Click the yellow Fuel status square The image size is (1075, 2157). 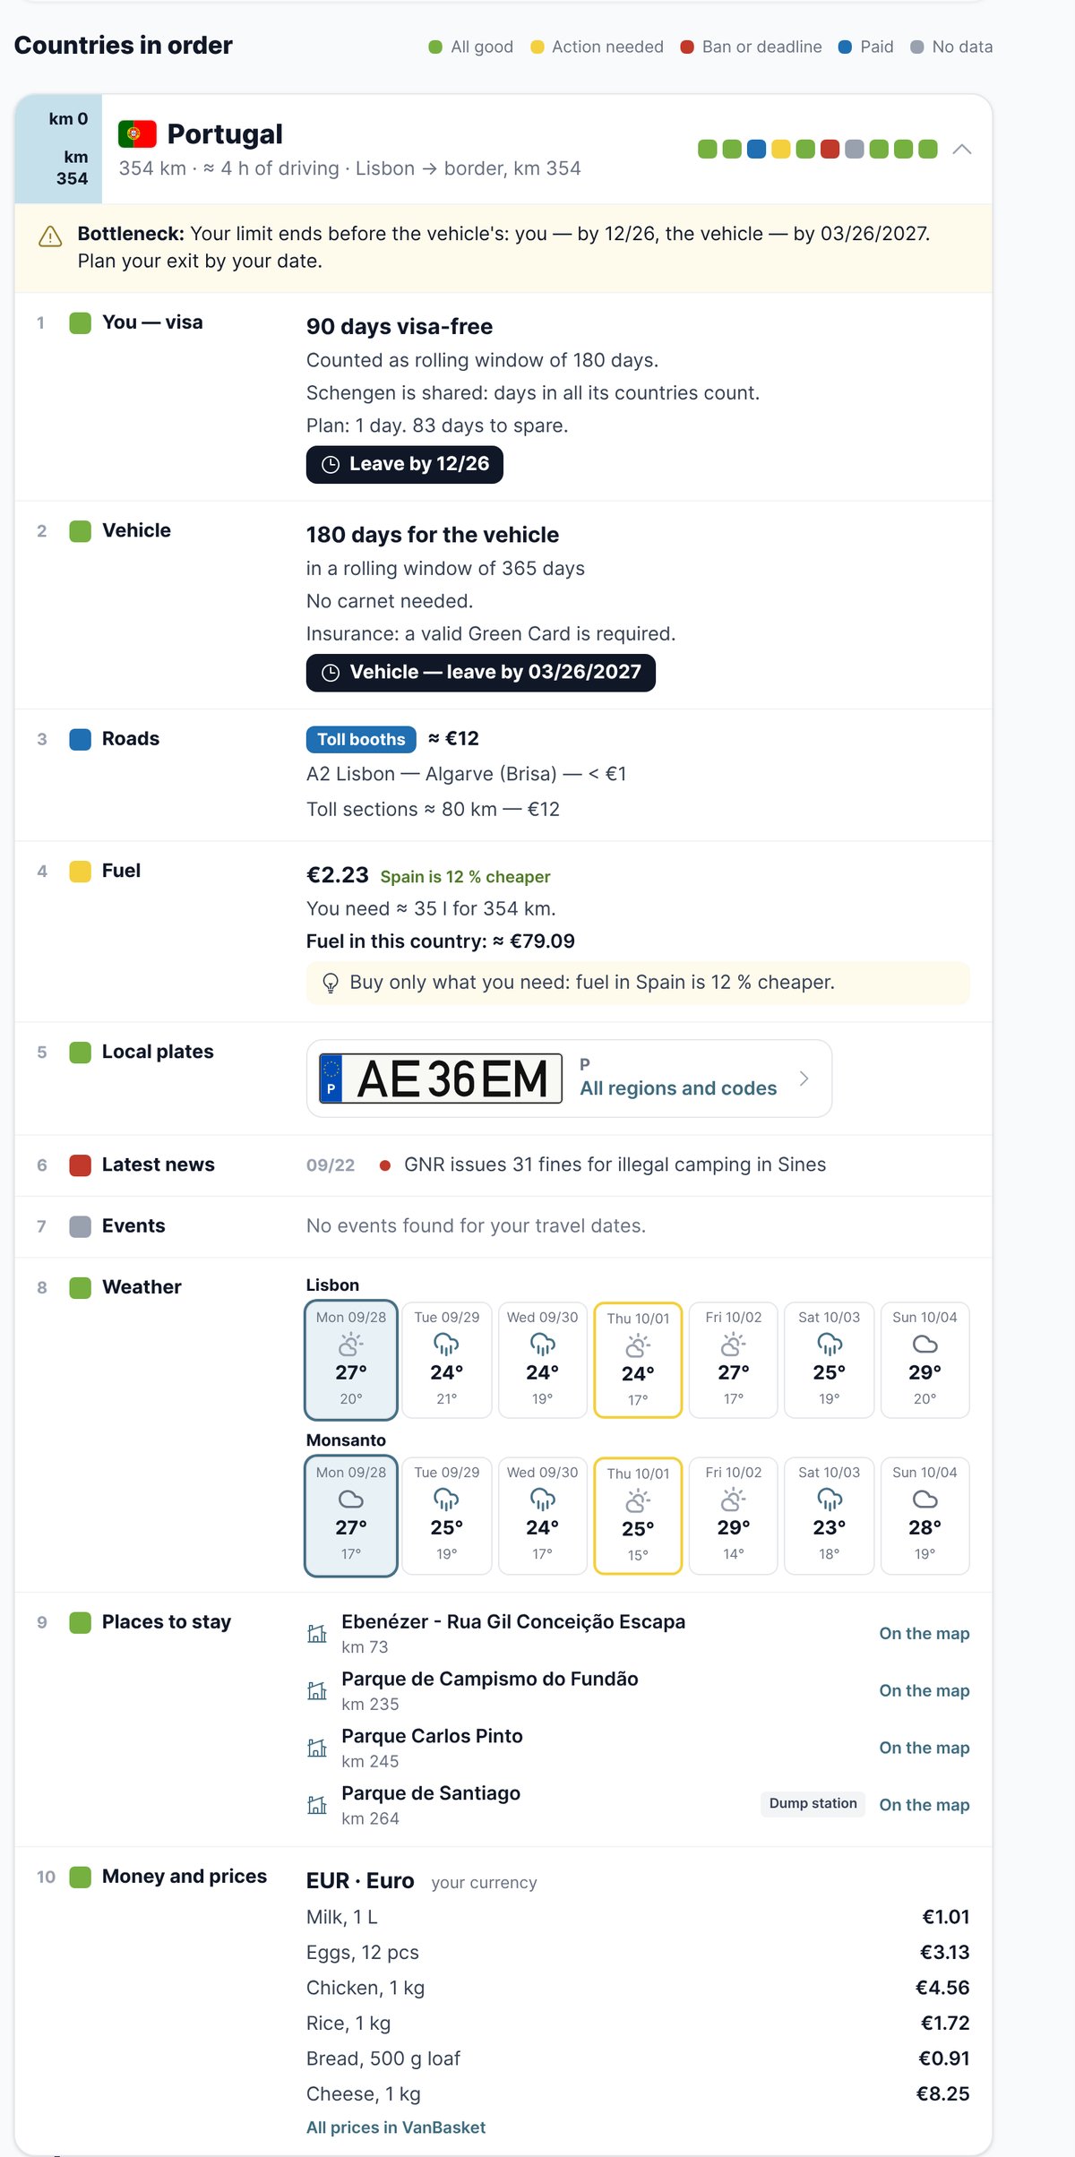[x=81, y=872]
